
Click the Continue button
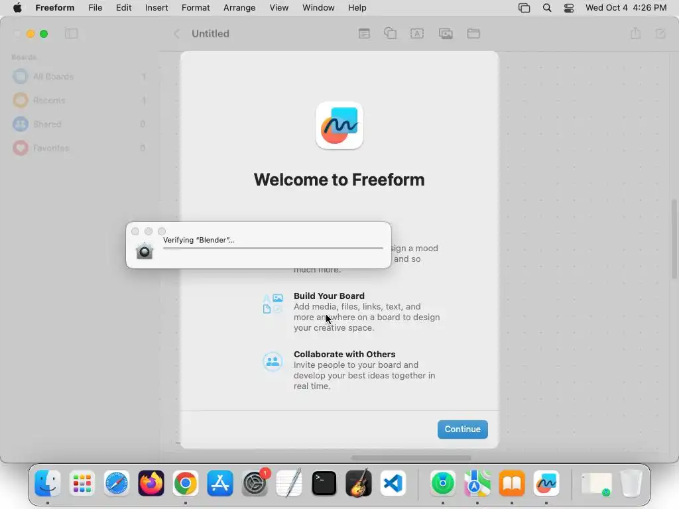click(462, 429)
